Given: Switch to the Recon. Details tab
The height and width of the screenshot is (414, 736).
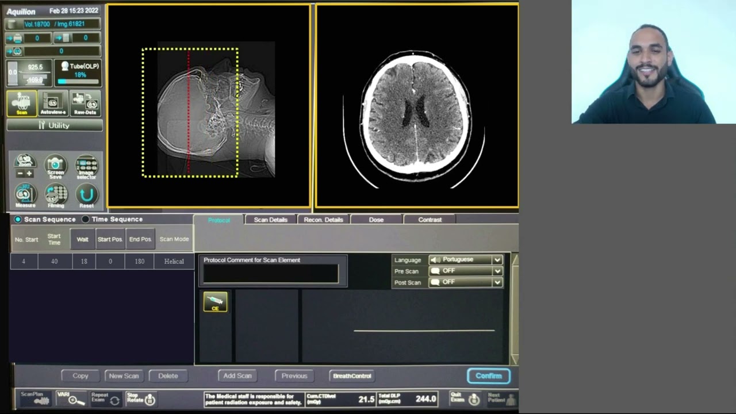Looking at the screenshot, I should click(x=323, y=220).
